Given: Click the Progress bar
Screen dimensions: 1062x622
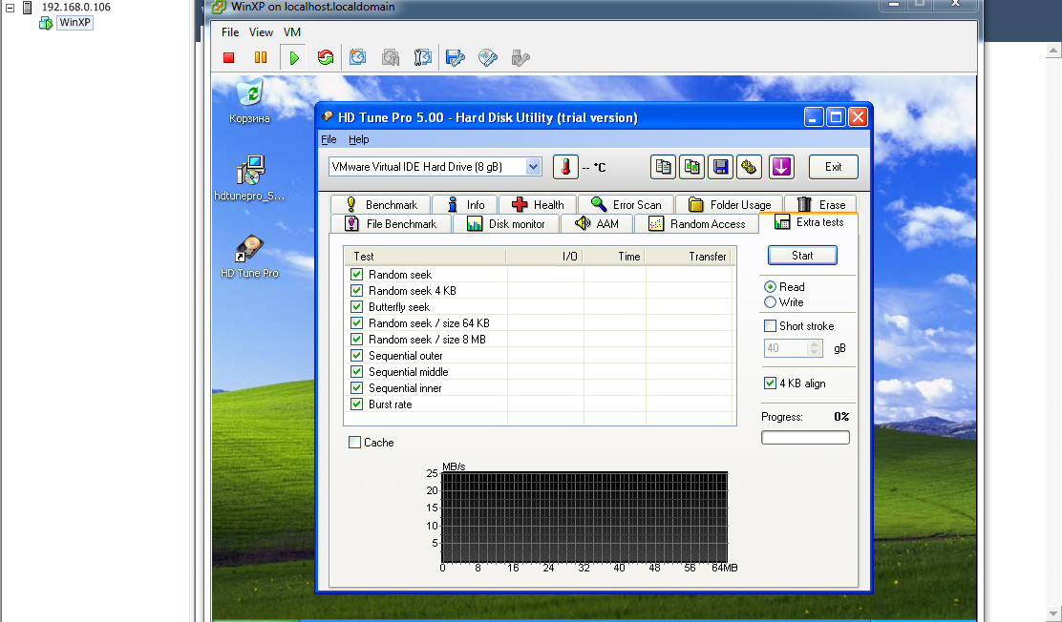Looking at the screenshot, I should point(805,438).
